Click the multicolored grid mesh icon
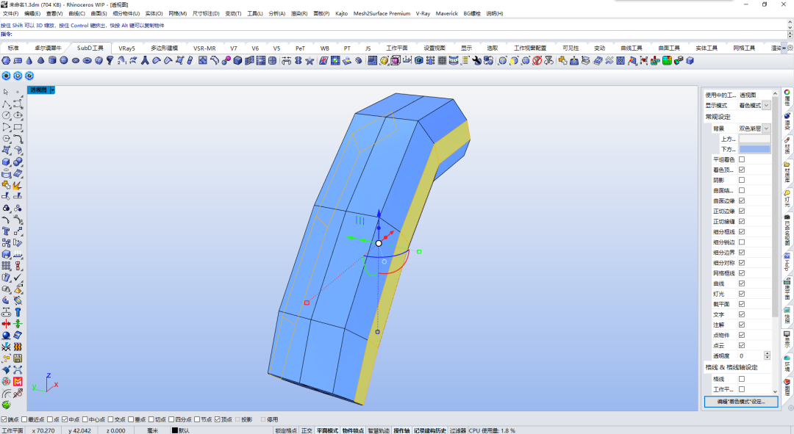This screenshot has height=434, width=794. tap(667, 61)
